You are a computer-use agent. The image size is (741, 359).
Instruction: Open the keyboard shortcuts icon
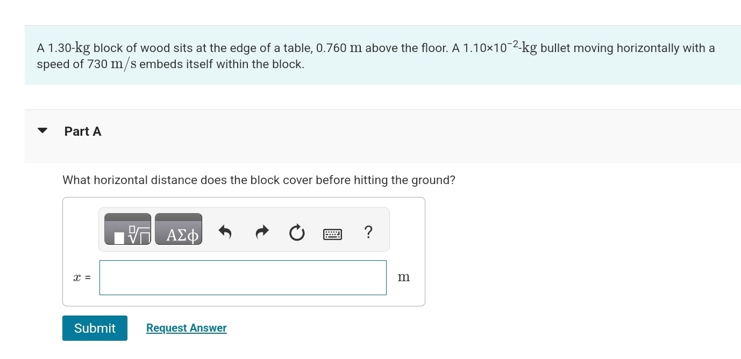(333, 232)
